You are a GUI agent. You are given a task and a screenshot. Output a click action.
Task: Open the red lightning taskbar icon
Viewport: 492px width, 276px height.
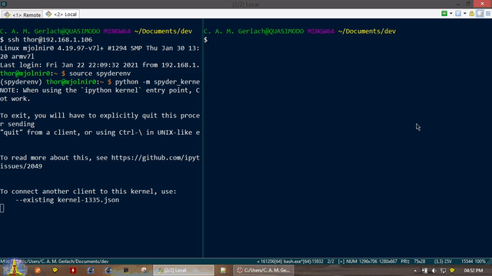(73, 270)
